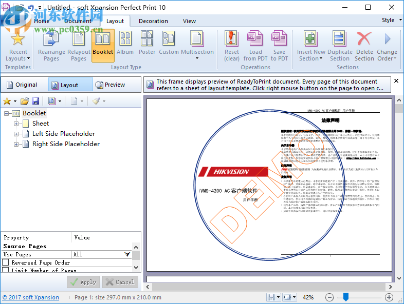Expand Right Side Placeholder node

pyautogui.click(x=16, y=144)
